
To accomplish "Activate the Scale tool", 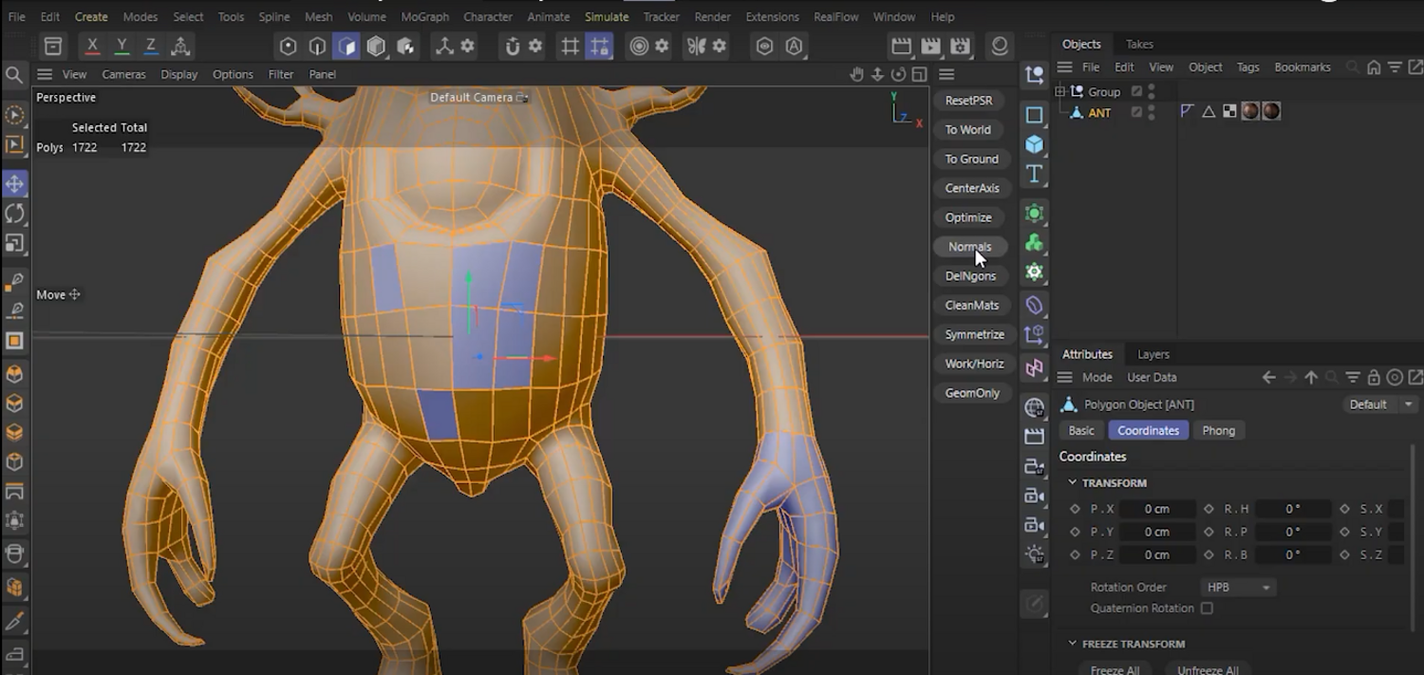I will (x=15, y=243).
